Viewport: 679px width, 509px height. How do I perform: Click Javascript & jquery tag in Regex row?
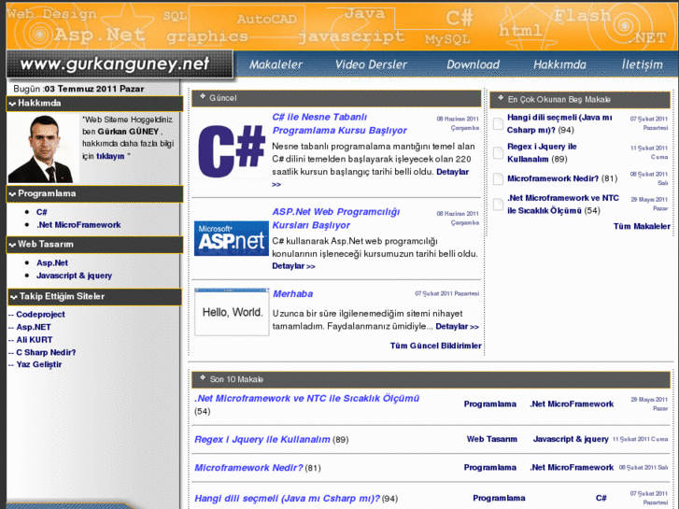tap(571, 439)
